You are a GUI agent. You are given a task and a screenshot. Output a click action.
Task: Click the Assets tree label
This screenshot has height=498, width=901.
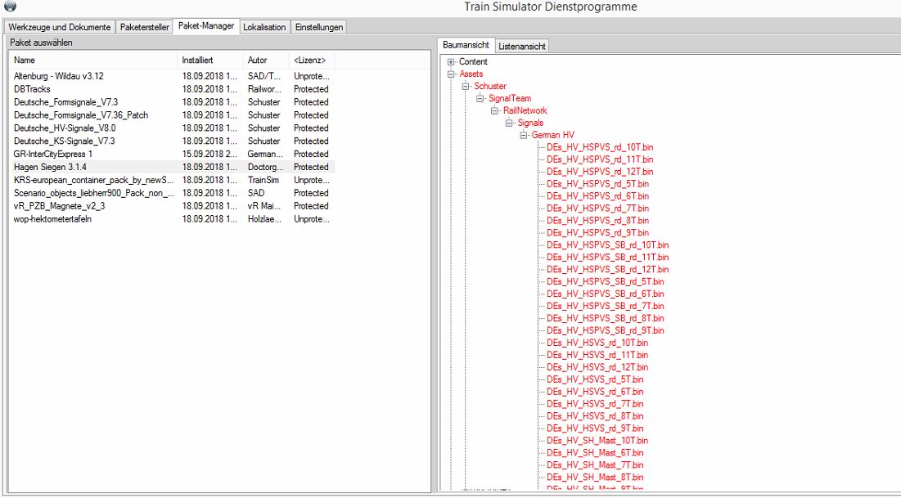[x=471, y=74]
